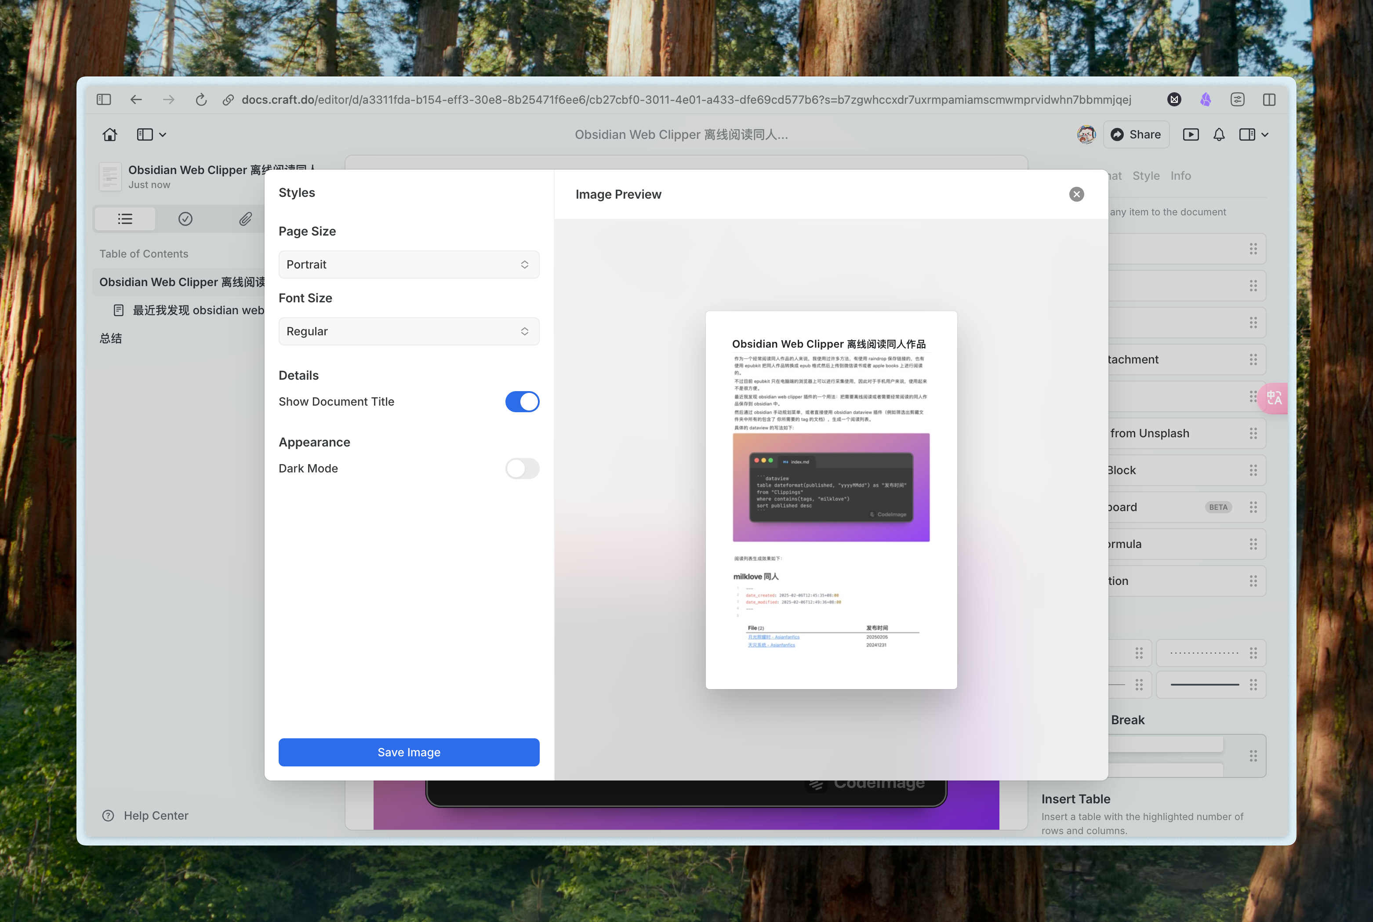Go back with browser back arrow

[136, 99]
